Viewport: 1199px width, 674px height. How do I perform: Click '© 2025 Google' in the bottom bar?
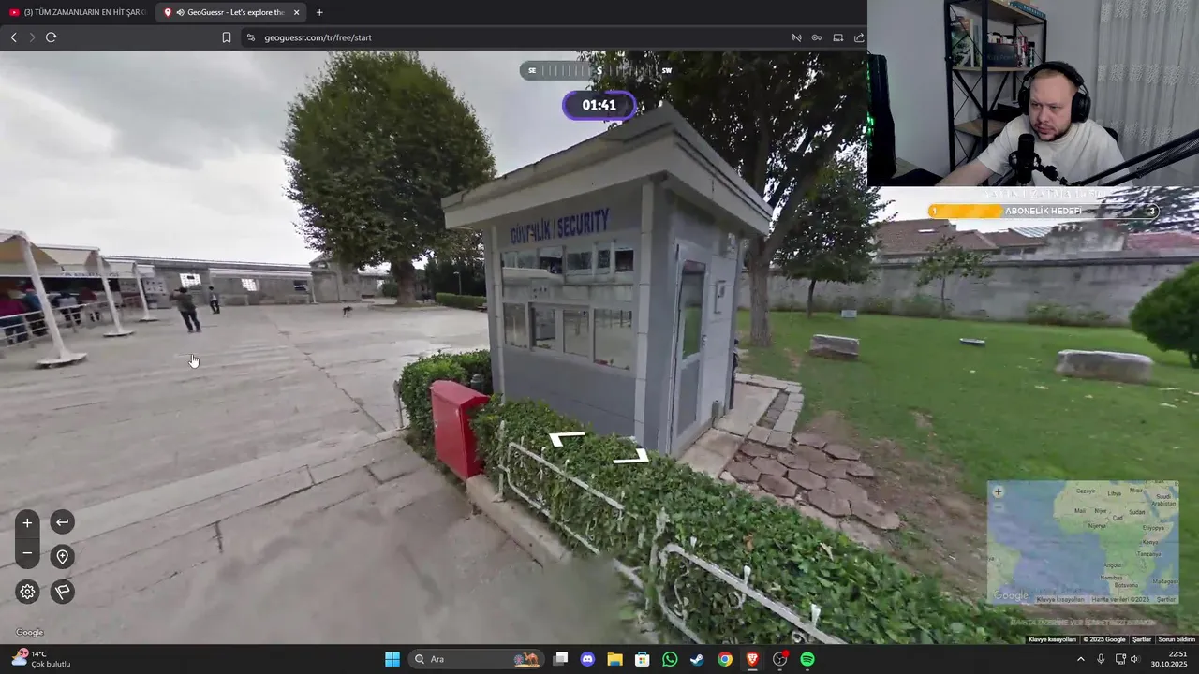(x=1104, y=639)
